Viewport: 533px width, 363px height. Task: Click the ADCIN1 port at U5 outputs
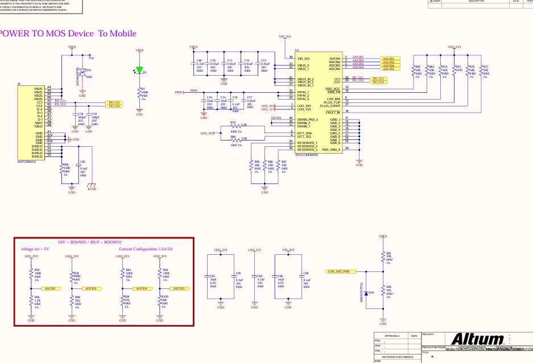390,59
